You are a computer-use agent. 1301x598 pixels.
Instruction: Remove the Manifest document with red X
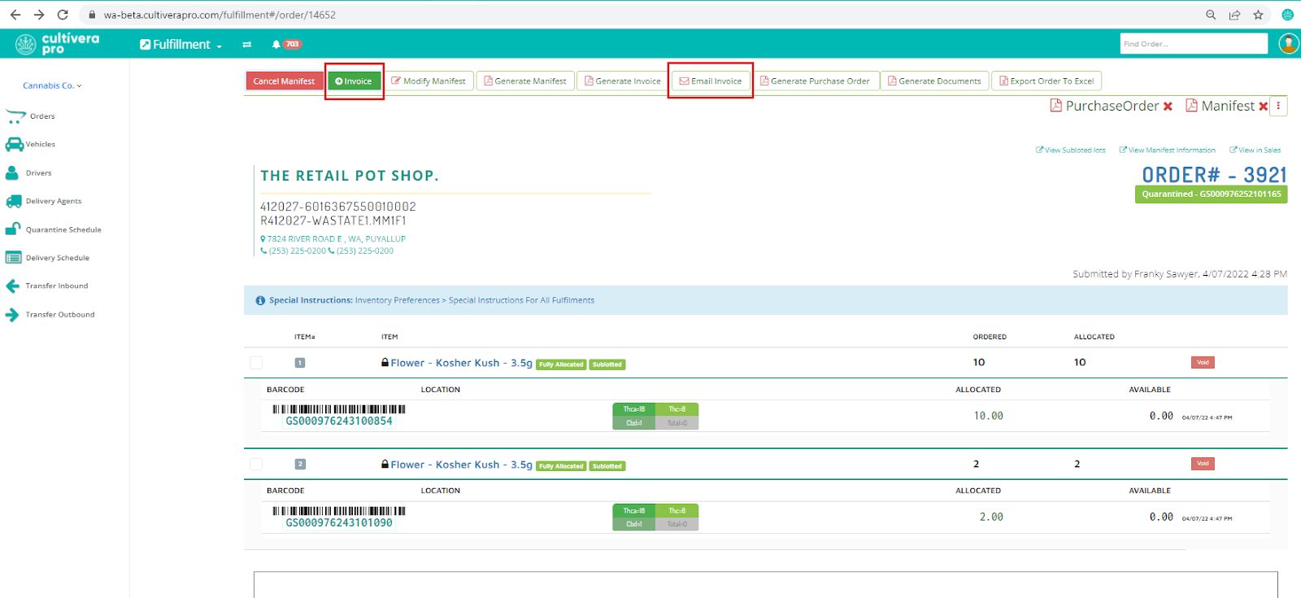pos(1263,107)
